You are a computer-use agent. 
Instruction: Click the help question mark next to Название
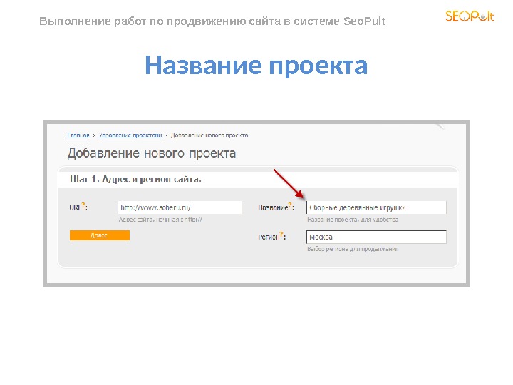click(289, 205)
